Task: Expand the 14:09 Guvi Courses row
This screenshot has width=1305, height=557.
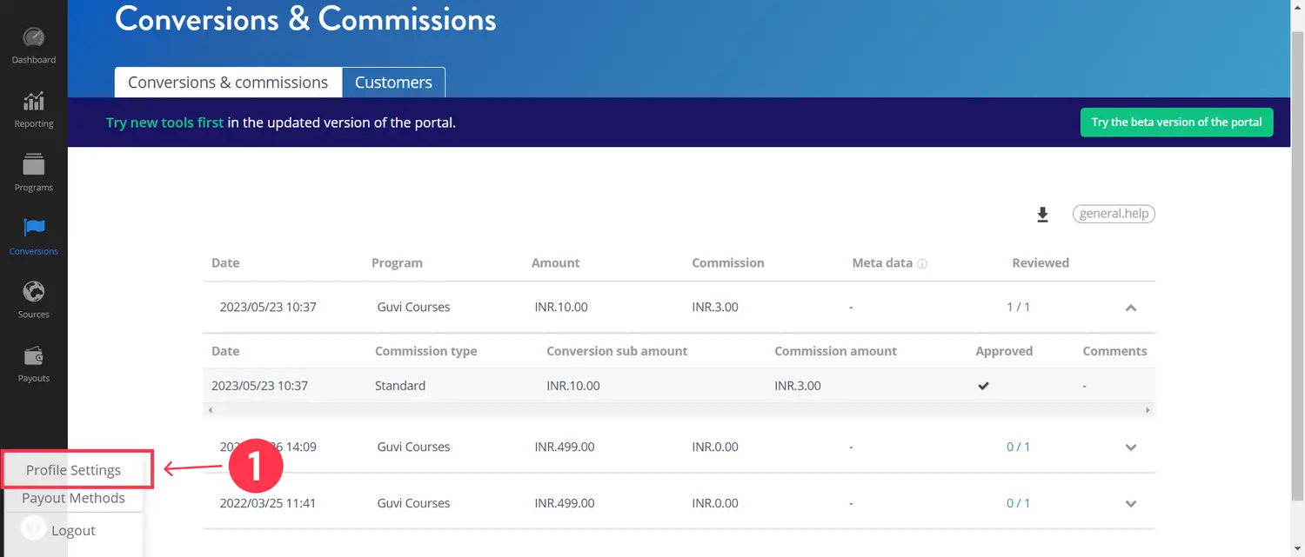Action: click(1131, 448)
